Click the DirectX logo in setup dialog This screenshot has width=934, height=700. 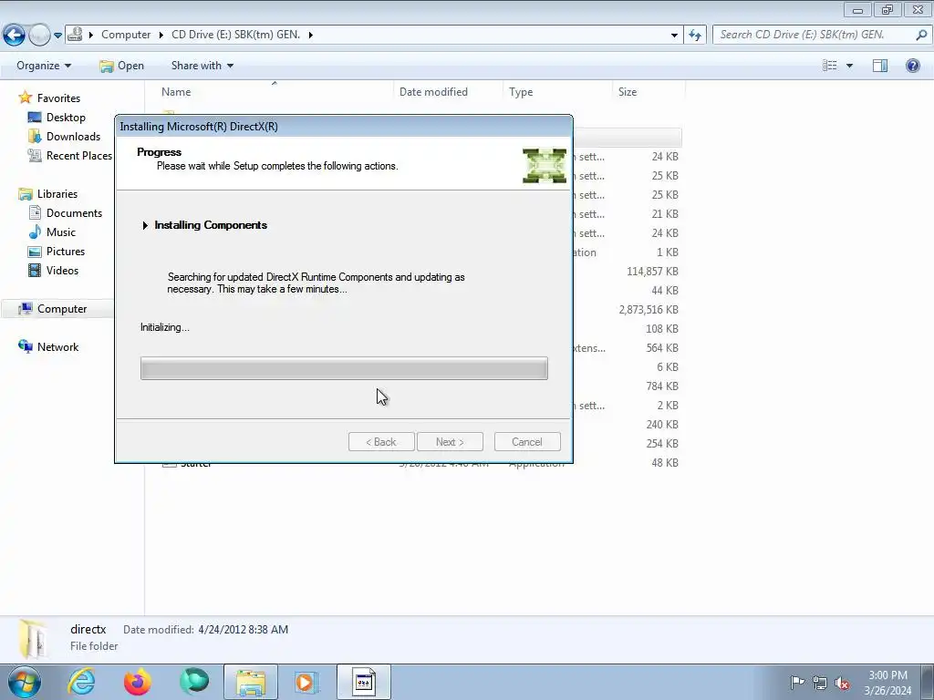[x=545, y=166]
